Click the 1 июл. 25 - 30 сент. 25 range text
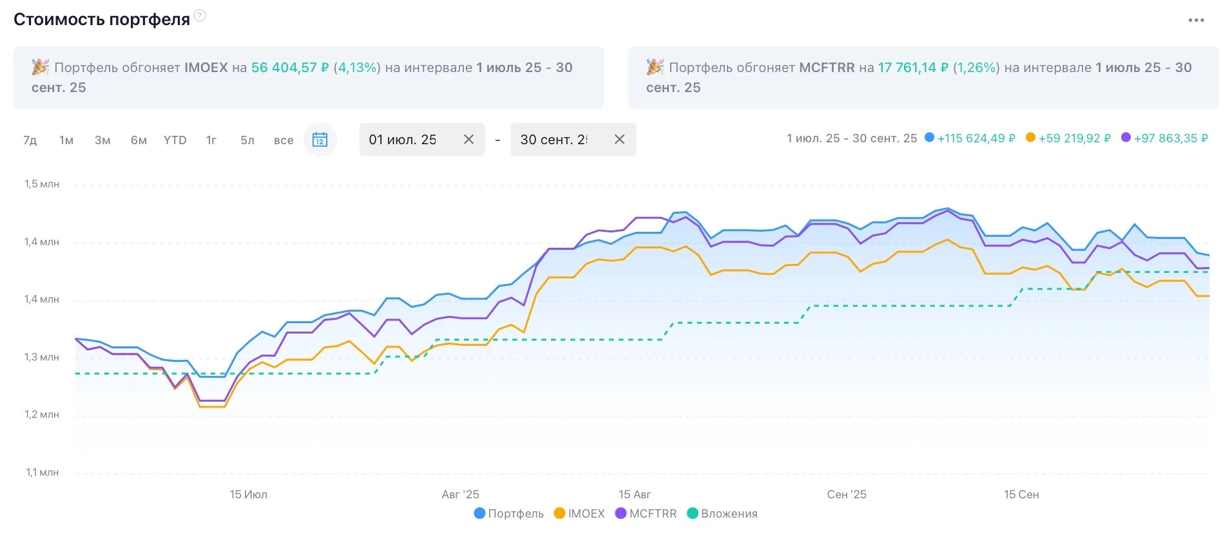The width and height of the screenshot is (1232, 535). click(x=851, y=138)
